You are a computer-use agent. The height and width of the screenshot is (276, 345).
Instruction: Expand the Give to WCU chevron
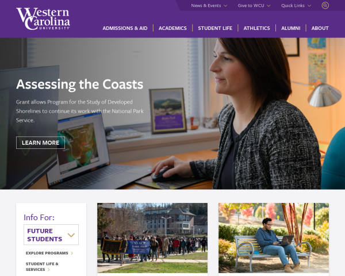(269, 6)
